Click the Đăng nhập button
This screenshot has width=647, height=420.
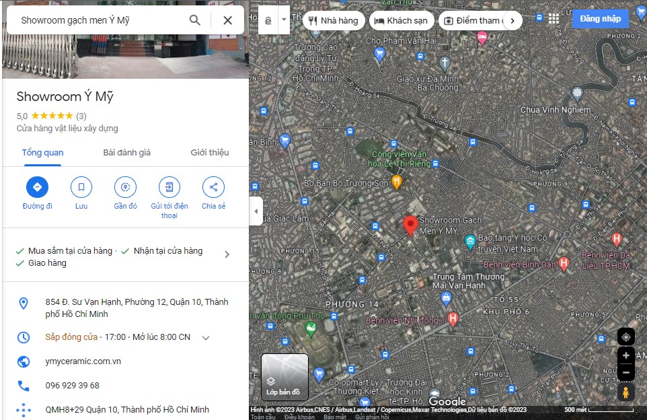pos(600,19)
